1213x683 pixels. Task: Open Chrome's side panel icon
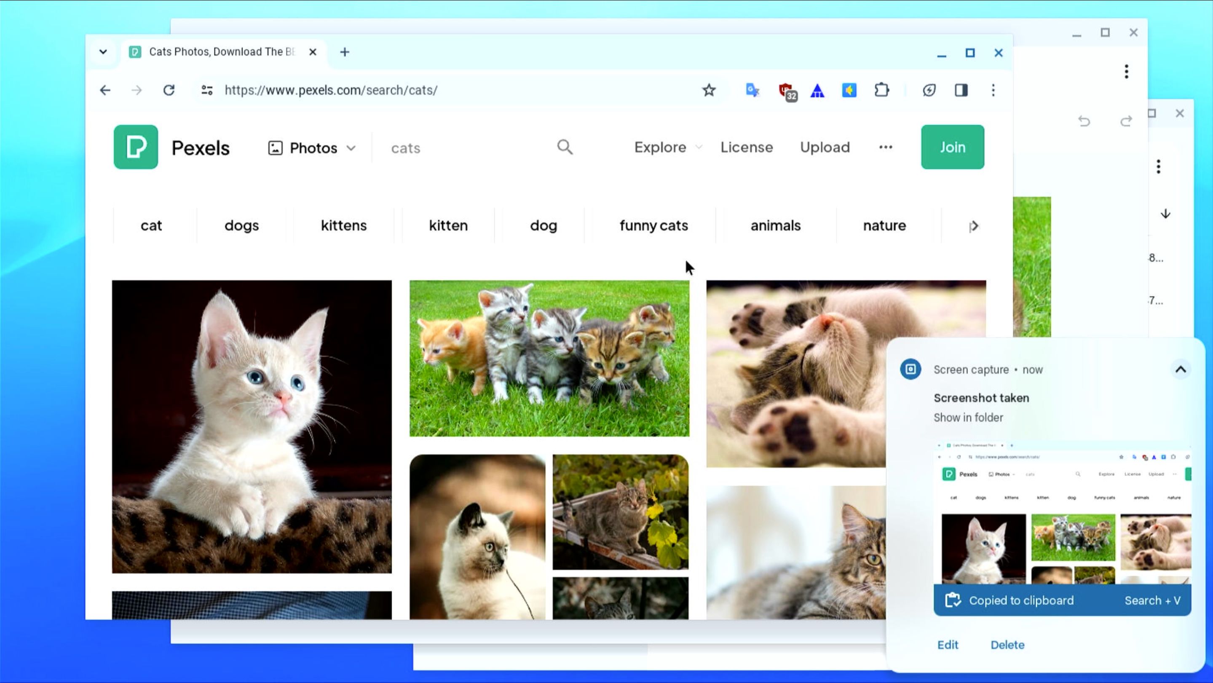pyautogui.click(x=961, y=90)
